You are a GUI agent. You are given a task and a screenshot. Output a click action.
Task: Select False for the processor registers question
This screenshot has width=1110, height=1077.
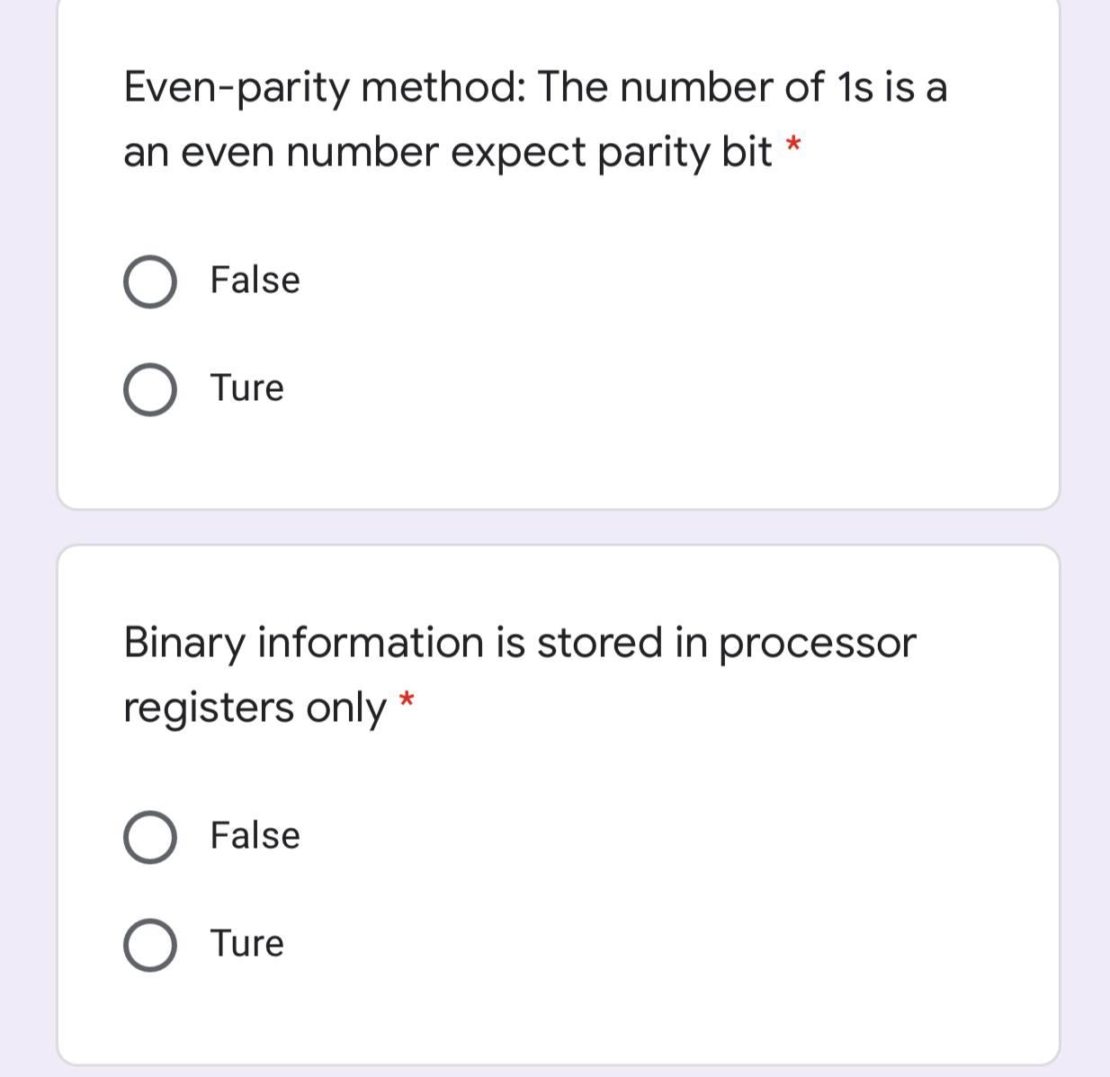pos(151,835)
